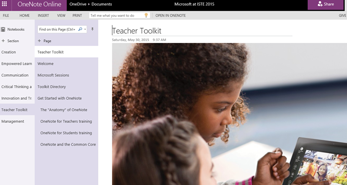The image size is (347, 185).
Task: Open the HOME tab
Action: click(25, 15)
